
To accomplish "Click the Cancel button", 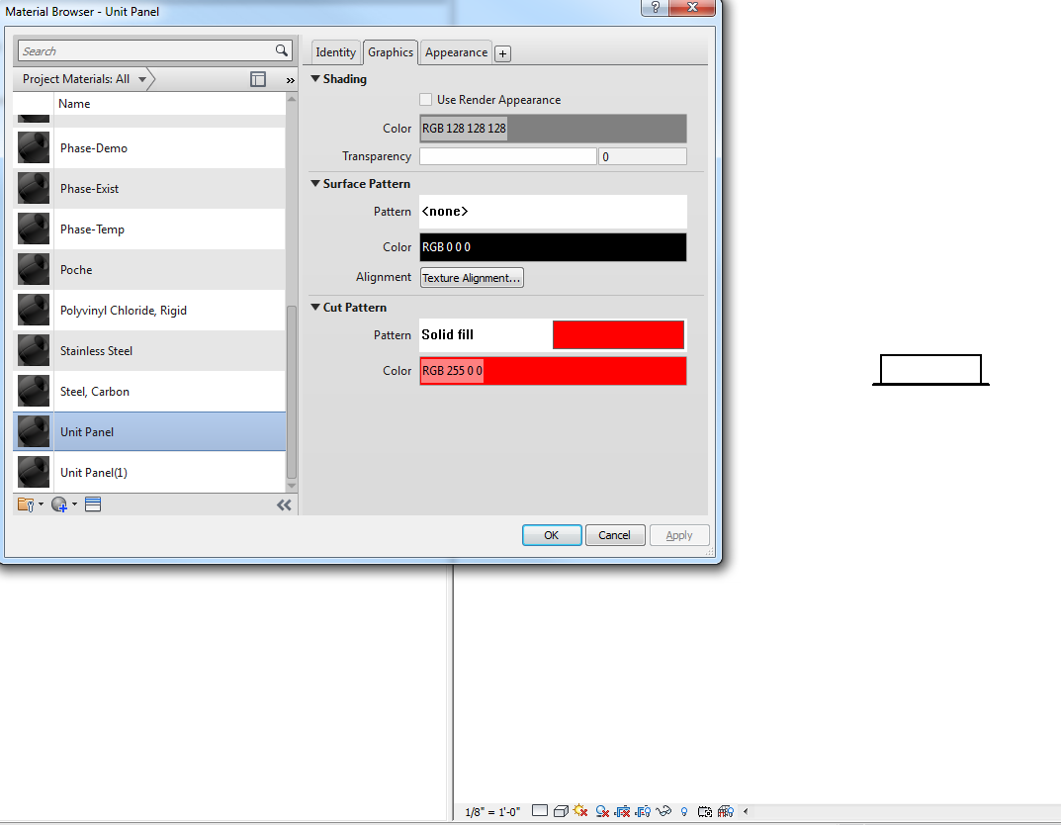I will coord(614,535).
